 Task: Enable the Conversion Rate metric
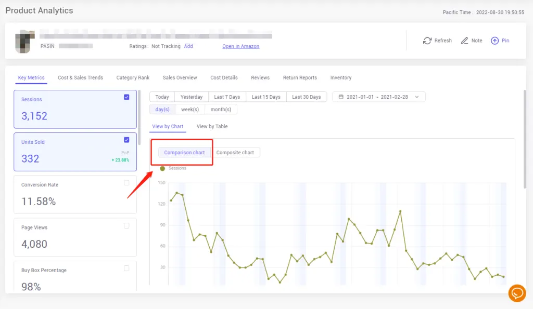click(x=125, y=182)
